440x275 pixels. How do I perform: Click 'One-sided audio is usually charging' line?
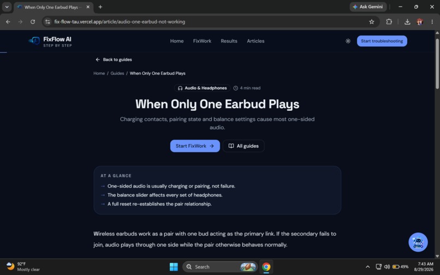click(171, 186)
